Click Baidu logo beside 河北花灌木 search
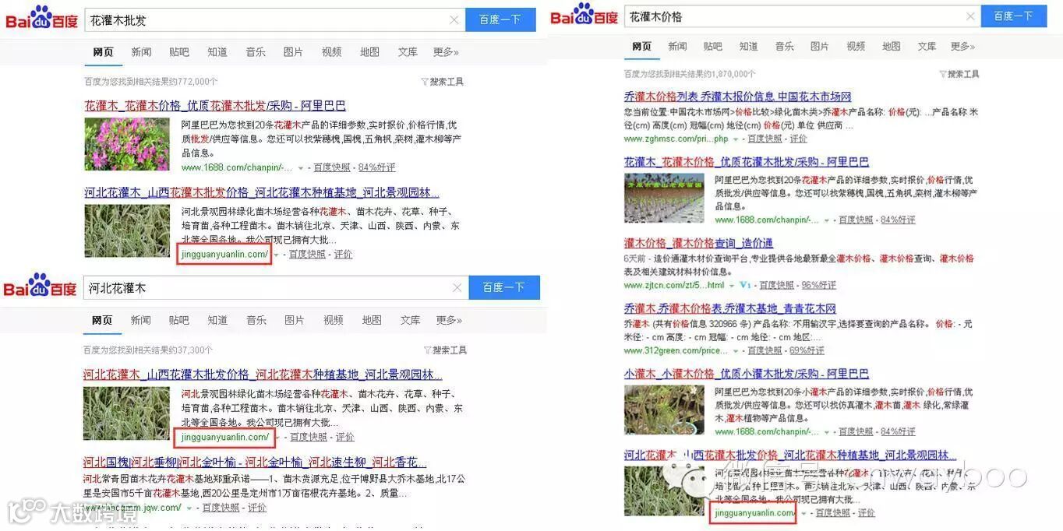1063x531 pixels. (40, 286)
